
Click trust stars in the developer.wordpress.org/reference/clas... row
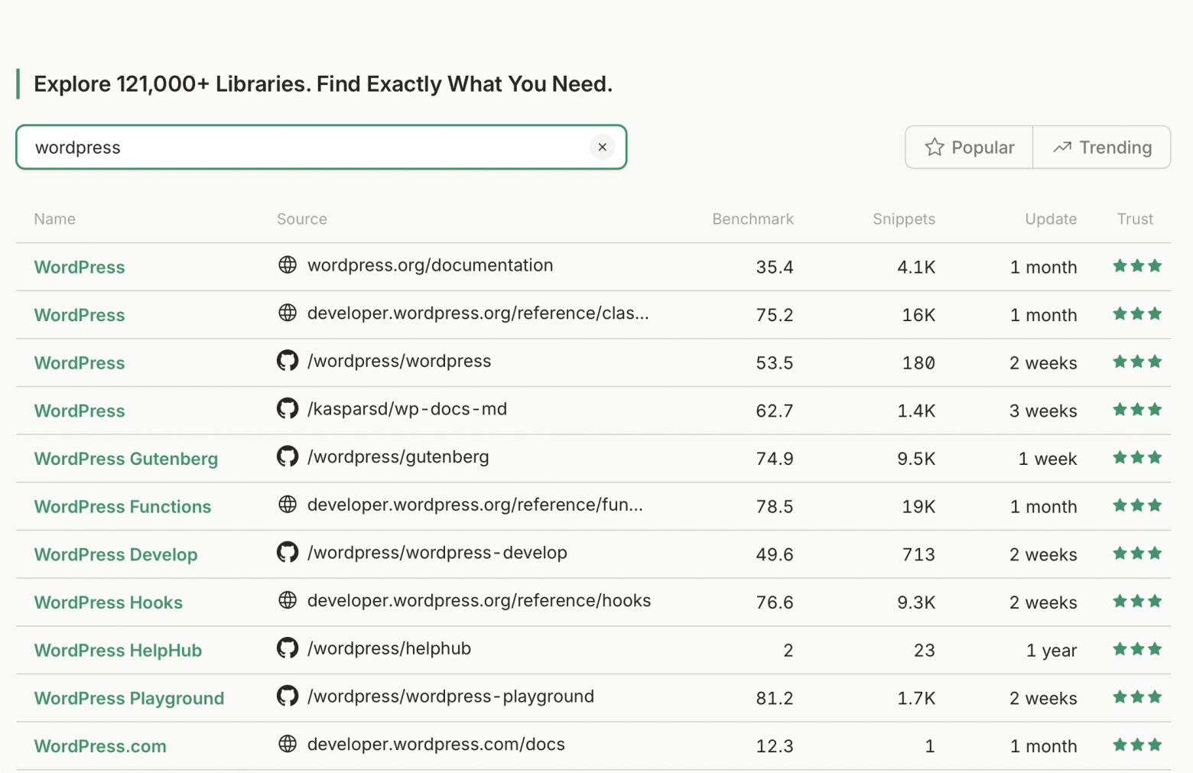click(1137, 313)
